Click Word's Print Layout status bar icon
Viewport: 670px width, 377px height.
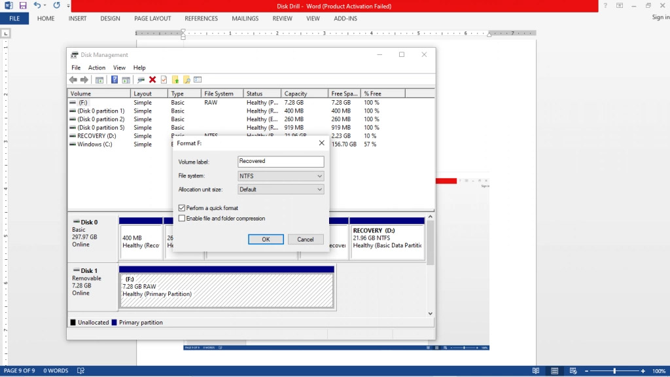554,371
